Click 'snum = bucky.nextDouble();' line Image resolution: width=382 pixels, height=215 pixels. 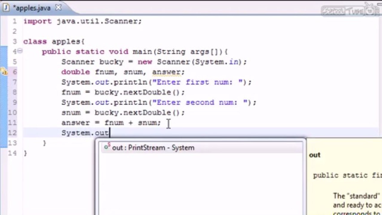123,113
